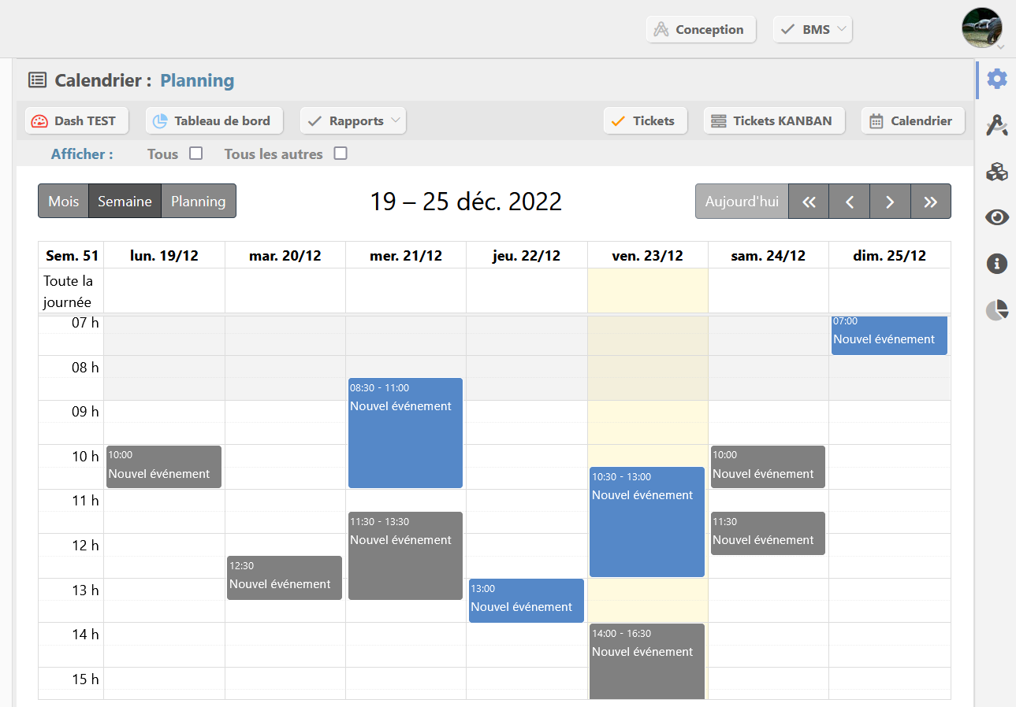
Task: Click the user avatar picture
Action: click(981, 28)
